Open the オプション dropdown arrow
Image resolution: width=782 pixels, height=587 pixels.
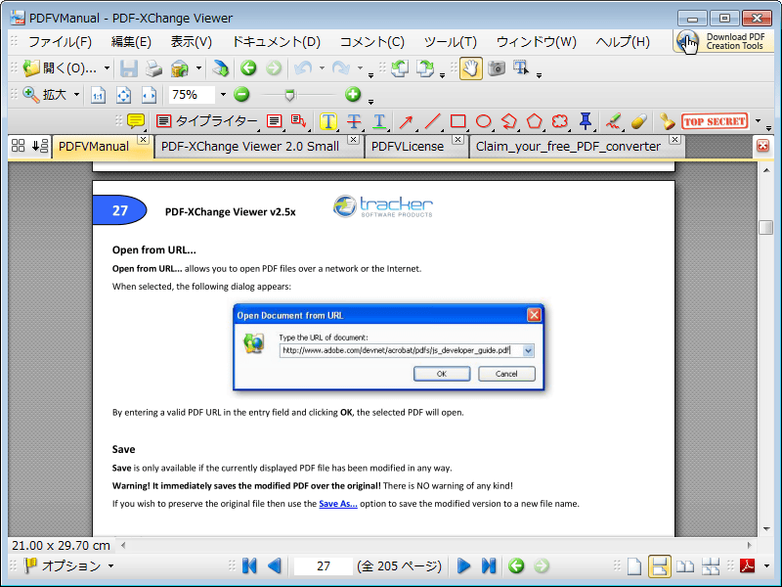point(110,566)
